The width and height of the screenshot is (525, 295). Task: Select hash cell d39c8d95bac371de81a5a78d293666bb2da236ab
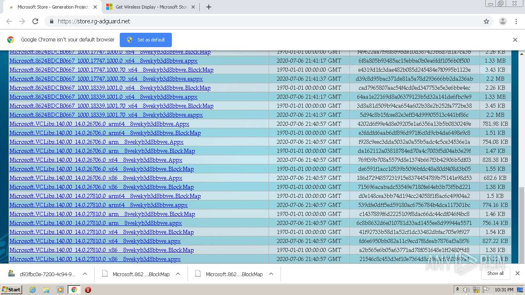(414, 79)
